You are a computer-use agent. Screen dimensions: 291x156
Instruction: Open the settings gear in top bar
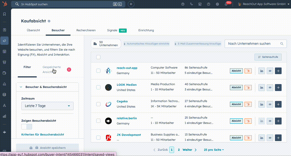pos(217,4)
